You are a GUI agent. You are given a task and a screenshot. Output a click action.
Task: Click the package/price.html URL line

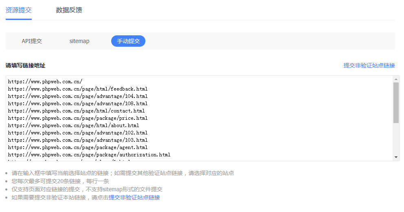pos(77,118)
